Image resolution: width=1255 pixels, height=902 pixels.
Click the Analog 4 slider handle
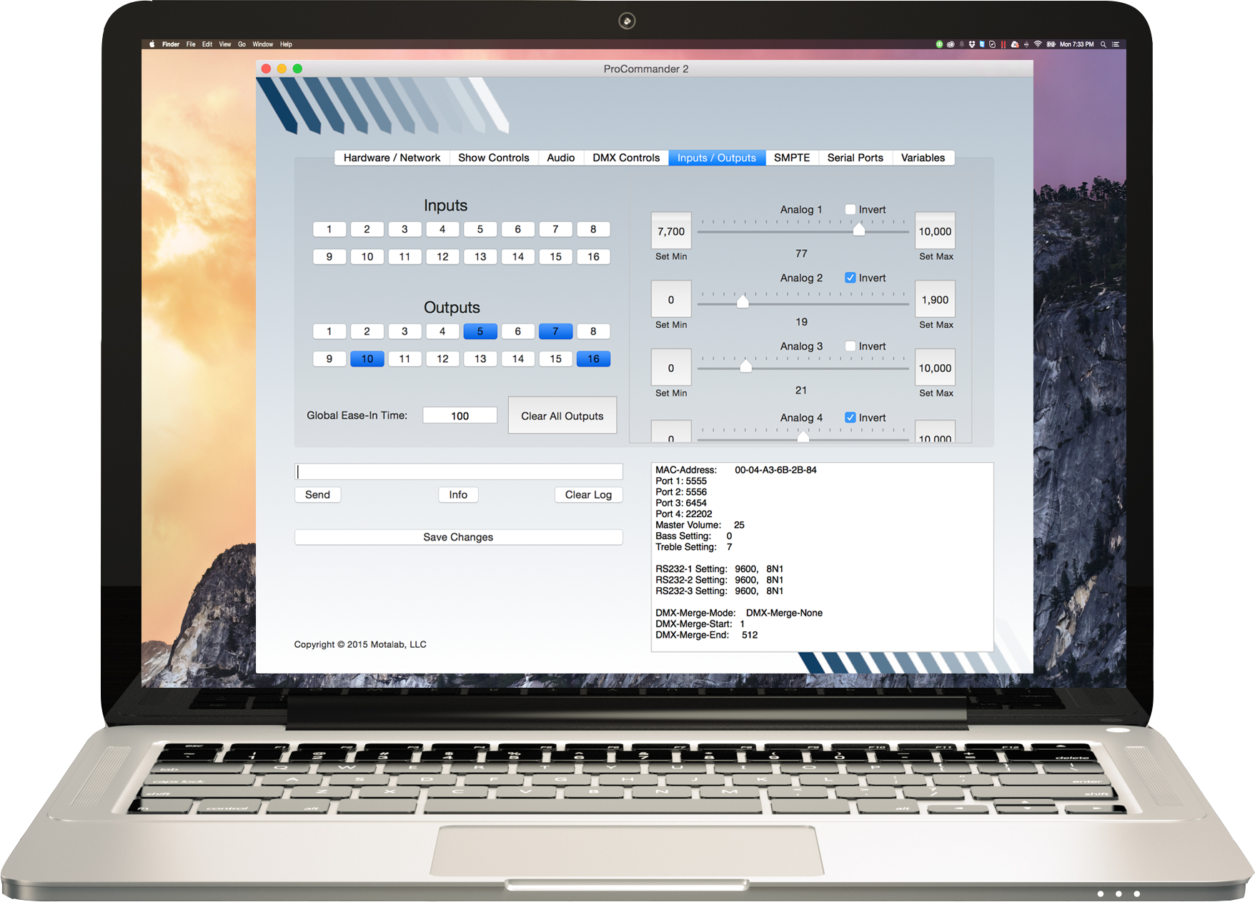(x=803, y=436)
